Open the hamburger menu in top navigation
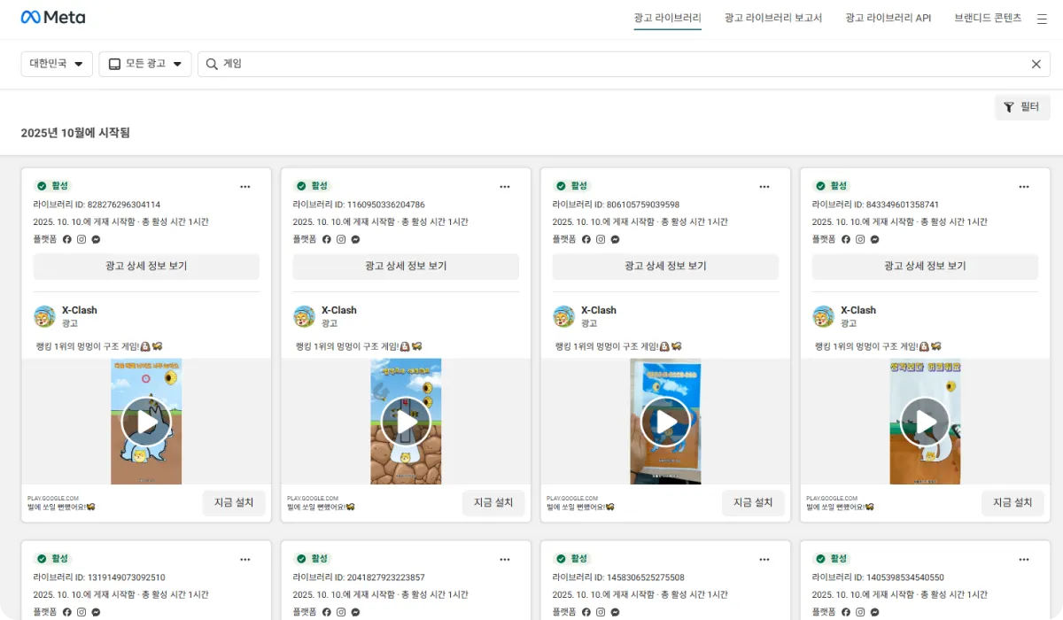 pos(1042,19)
